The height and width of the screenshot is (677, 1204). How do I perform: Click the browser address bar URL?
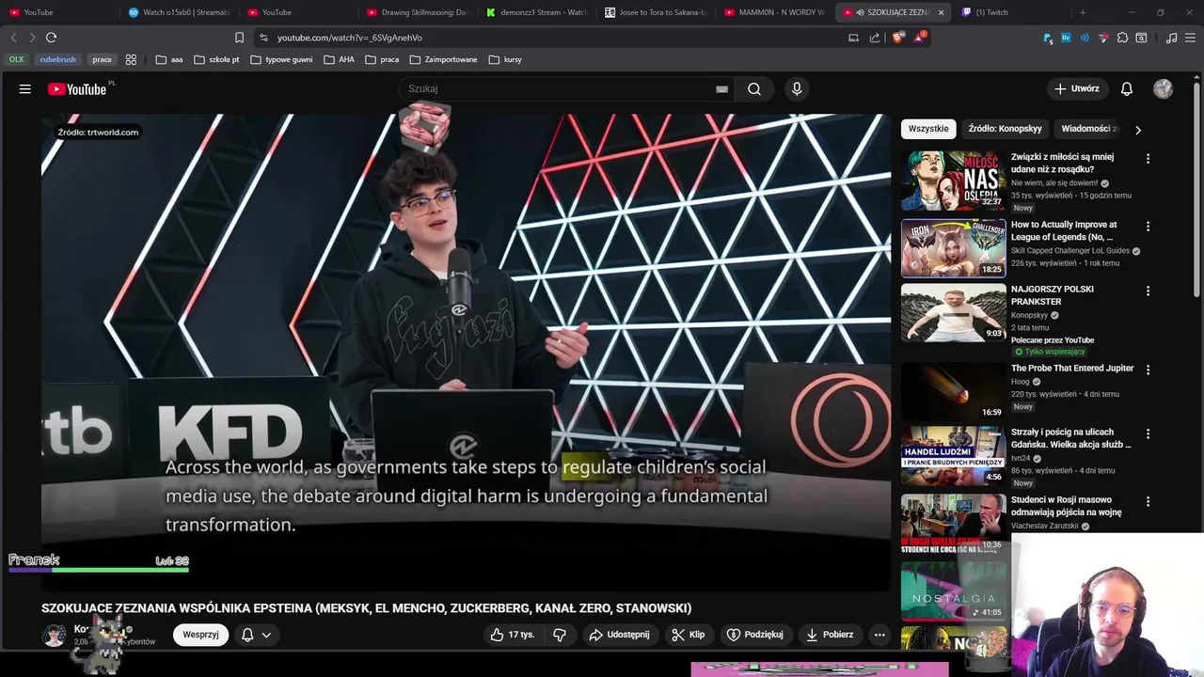[350, 38]
